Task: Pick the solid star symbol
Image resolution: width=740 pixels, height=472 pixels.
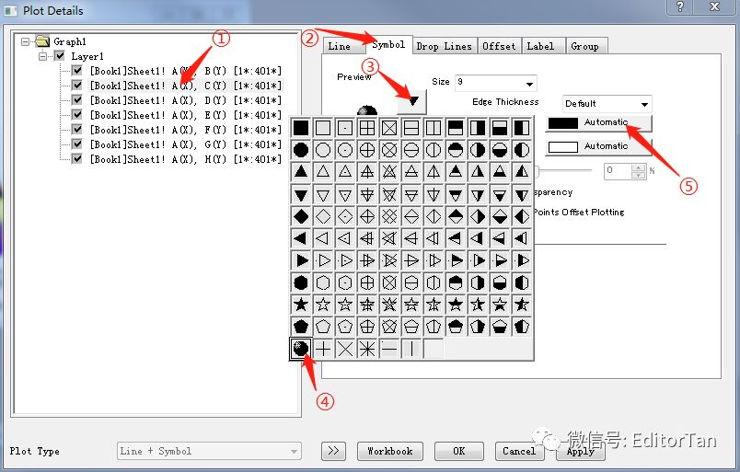Action: point(301,304)
